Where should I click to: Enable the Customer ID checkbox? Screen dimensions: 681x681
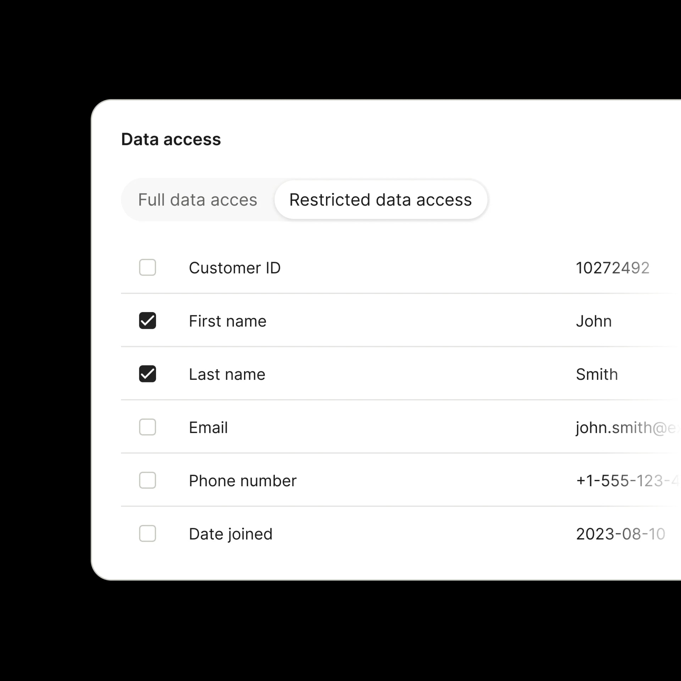(x=148, y=267)
